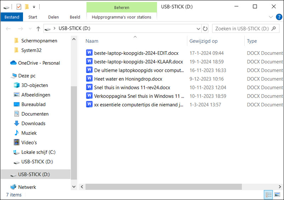Sort files by the Gewijzigd op column header
Viewport: 284px width, 200px height.
point(204,41)
